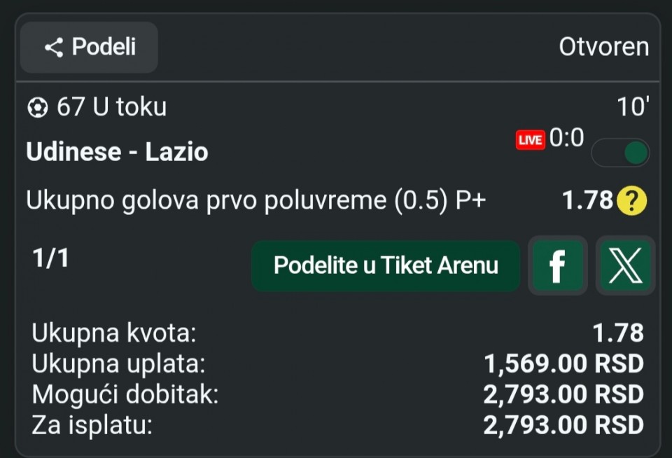Share the ticket on X (Twitter)
The height and width of the screenshot is (458, 672).
coord(625,265)
